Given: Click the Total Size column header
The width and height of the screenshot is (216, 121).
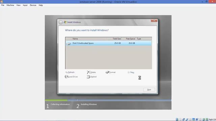Looking at the screenshot, I should click(114, 39).
